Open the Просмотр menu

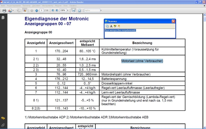(x=26, y=6)
